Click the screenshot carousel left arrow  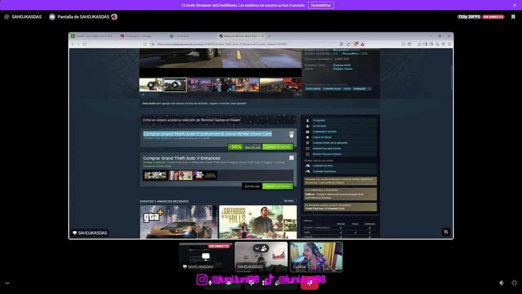coord(143,94)
